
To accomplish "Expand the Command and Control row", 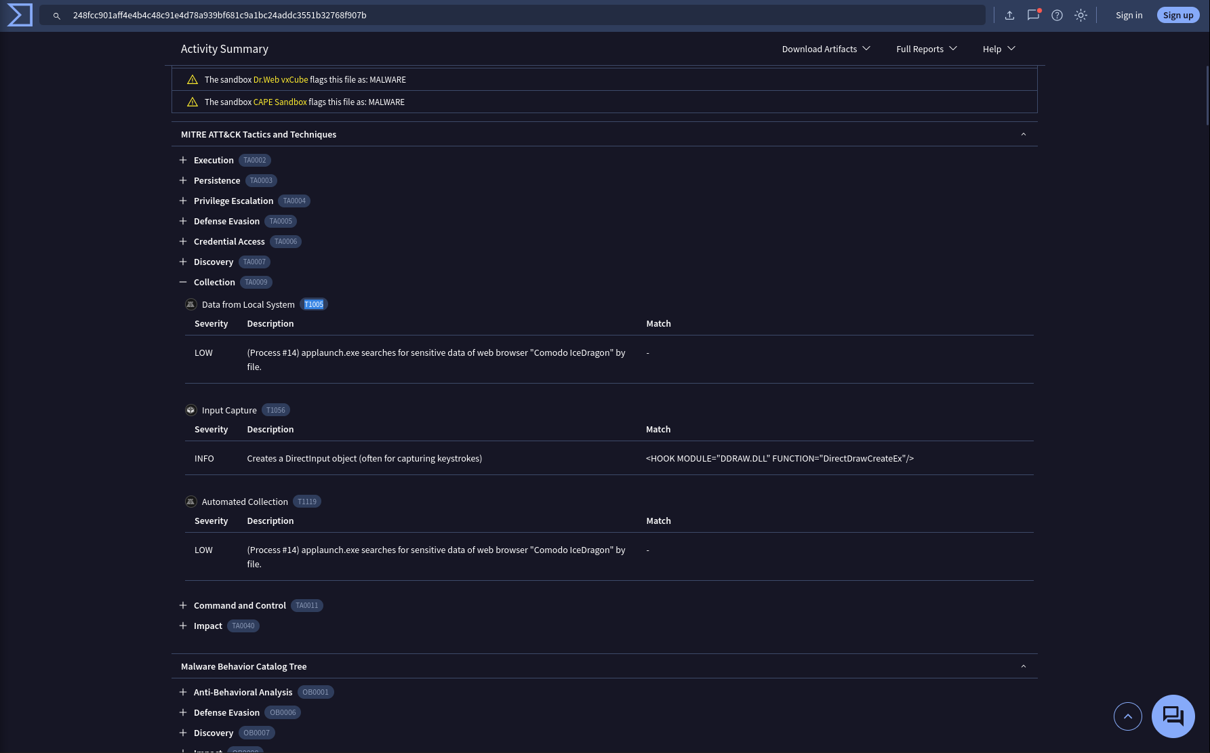I will 183,605.
